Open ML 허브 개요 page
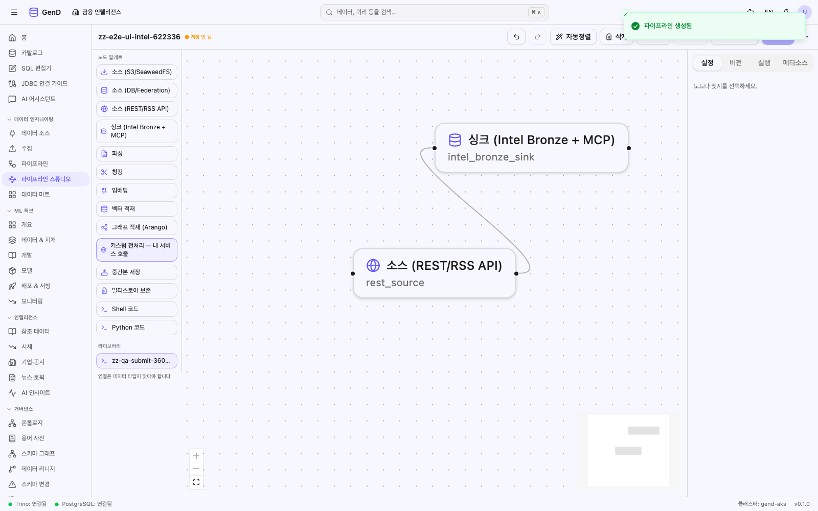The image size is (818, 511). [x=46, y=225]
